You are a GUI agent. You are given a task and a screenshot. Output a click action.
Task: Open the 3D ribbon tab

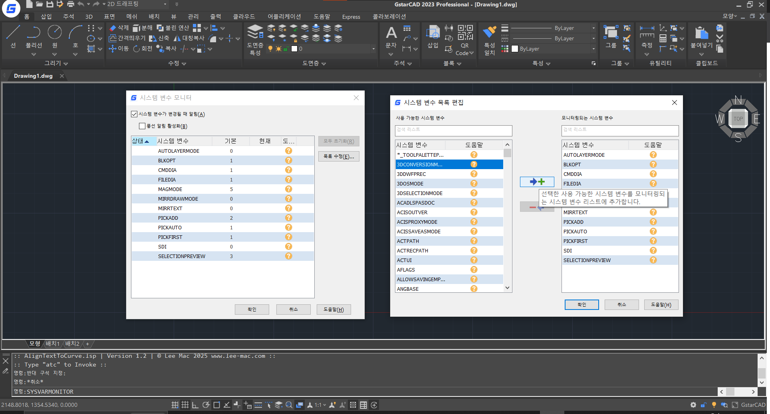click(x=89, y=16)
